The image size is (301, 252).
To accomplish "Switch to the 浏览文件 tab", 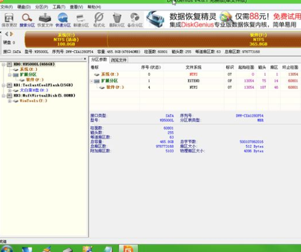I will [119, 60].
